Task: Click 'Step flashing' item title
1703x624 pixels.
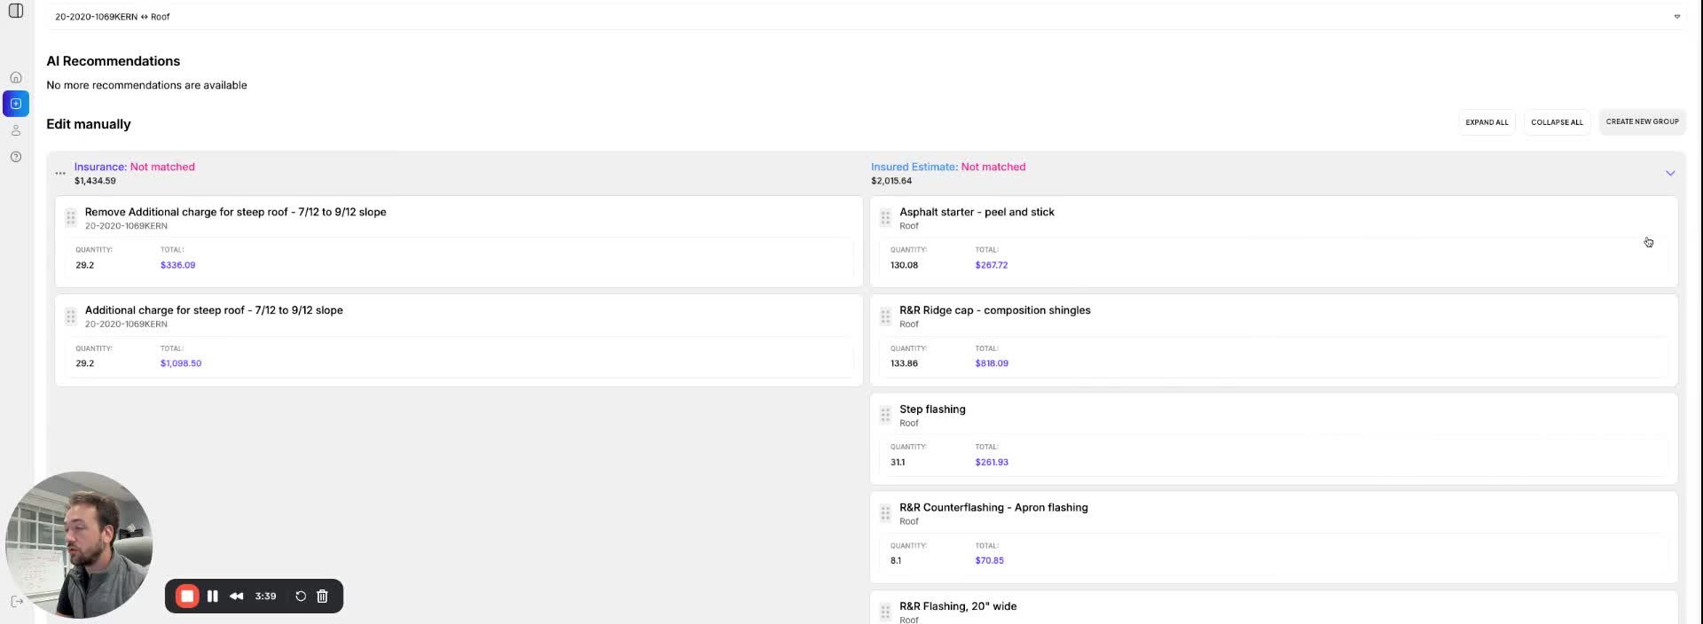Action: coord(932,409)
